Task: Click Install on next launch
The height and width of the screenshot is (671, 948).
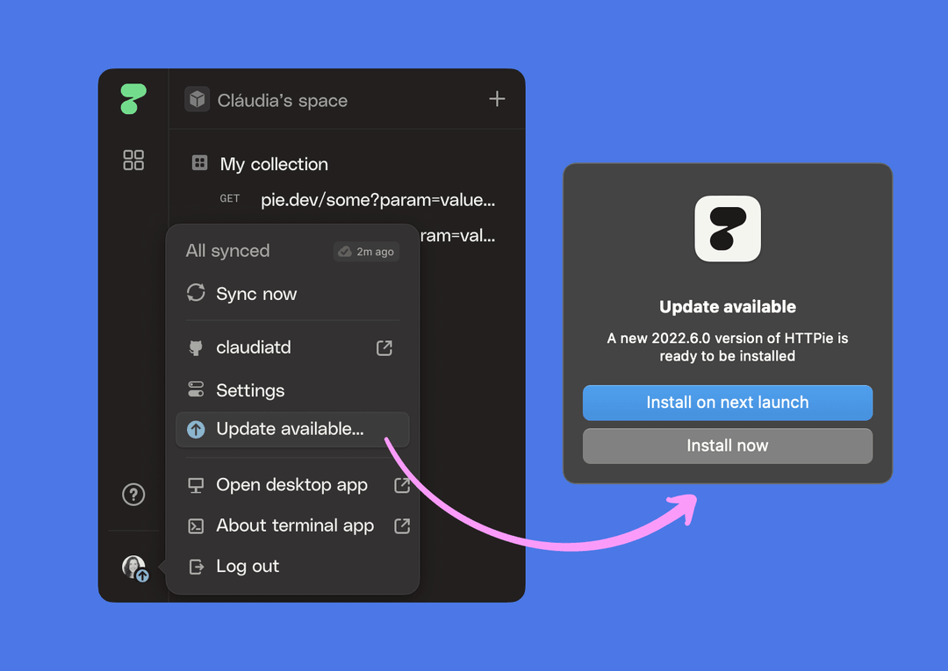Action: [727, 403]
